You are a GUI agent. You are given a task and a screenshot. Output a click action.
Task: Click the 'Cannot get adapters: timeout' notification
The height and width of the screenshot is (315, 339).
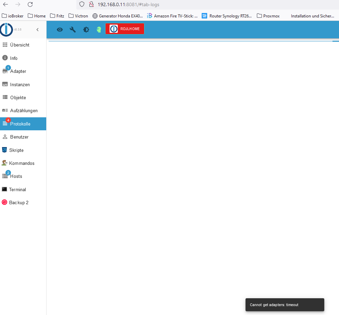click(285, 305)
